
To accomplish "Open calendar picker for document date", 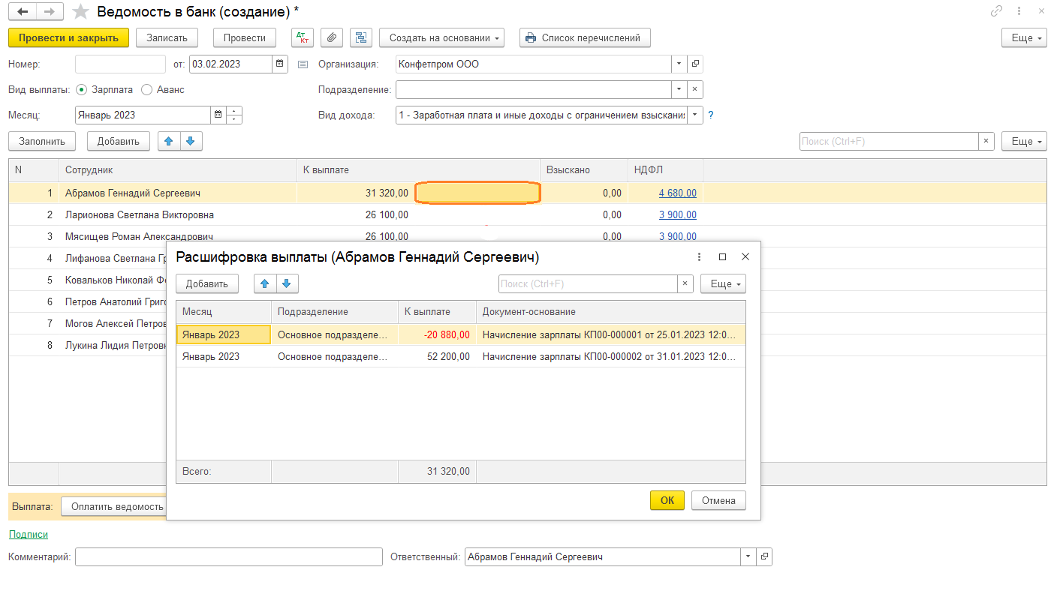I will click(280, 64).
